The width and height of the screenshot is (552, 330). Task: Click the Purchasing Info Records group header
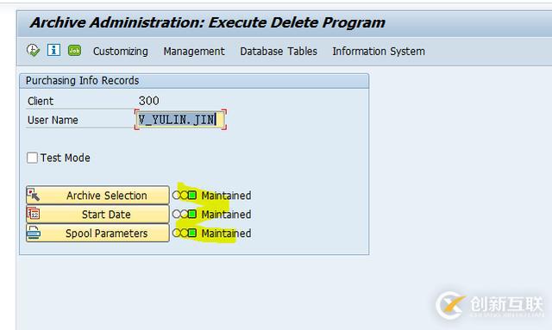[194, 81]
